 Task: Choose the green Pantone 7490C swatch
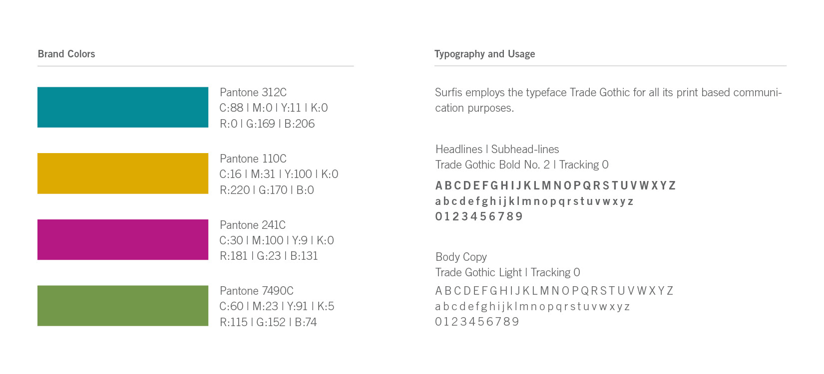tap(123, 306)
